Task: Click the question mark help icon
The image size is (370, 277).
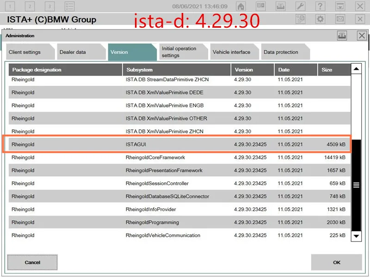Action: 320,6
